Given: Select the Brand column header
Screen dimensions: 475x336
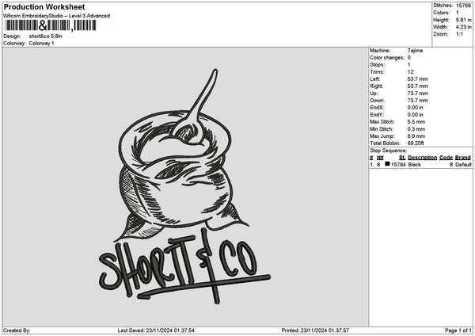Looking at the screenshot, I should pos(463,157).
